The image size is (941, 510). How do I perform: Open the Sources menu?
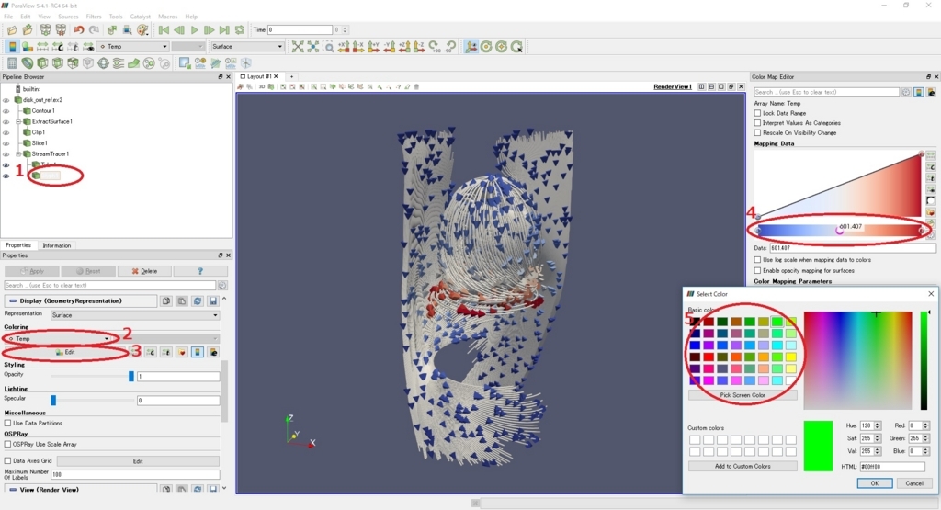[x=68, y=17]
